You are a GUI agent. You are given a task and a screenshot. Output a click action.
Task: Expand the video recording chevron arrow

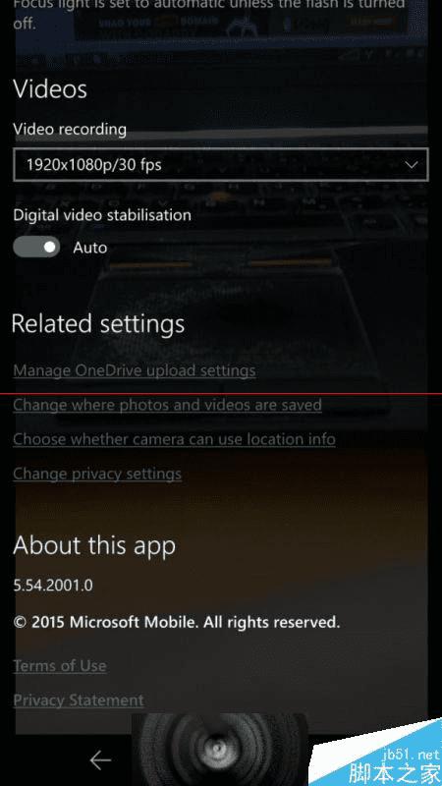coord(412,165)
